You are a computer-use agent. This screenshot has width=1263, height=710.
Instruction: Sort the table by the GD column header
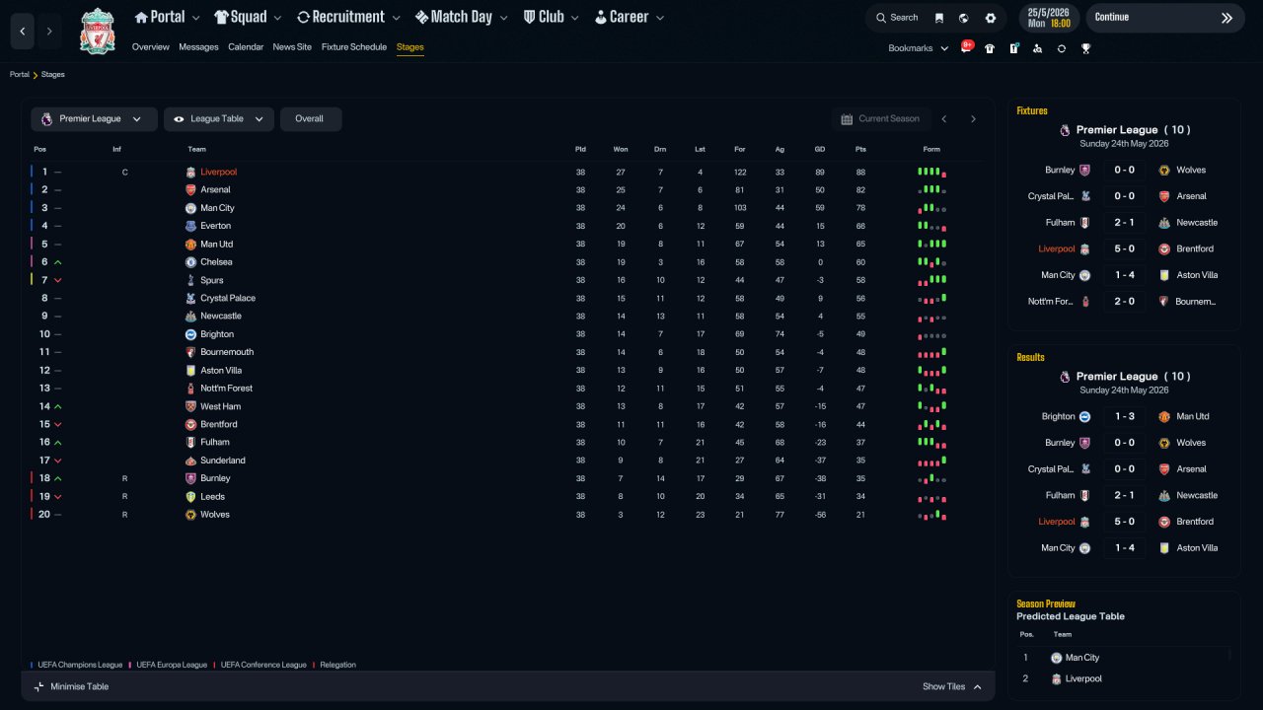(820, 149)
